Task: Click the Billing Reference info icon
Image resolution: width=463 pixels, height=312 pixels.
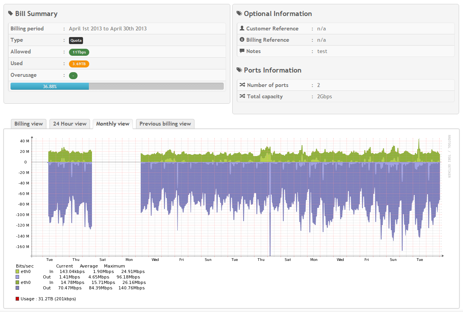Action: [x=242, y=40]
